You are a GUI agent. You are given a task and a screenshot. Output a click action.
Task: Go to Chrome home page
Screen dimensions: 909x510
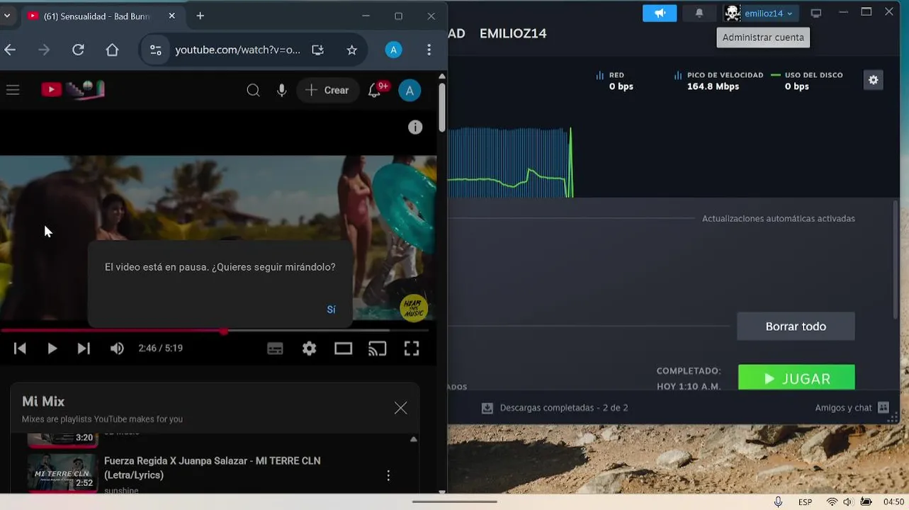[x=112, y=50]
